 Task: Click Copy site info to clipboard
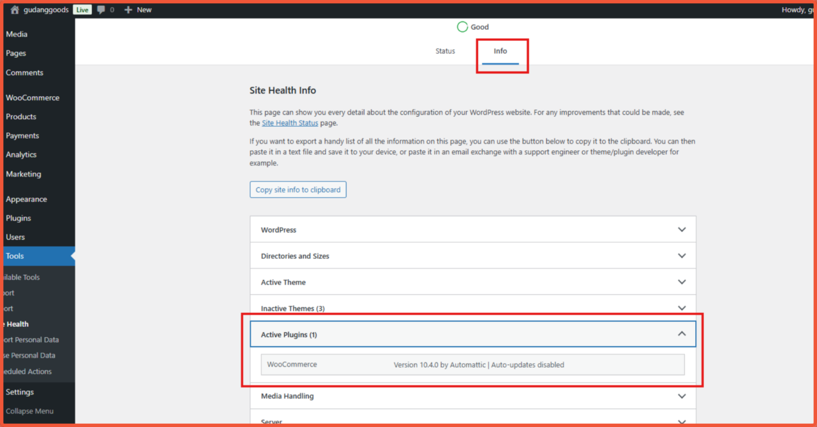297,189
